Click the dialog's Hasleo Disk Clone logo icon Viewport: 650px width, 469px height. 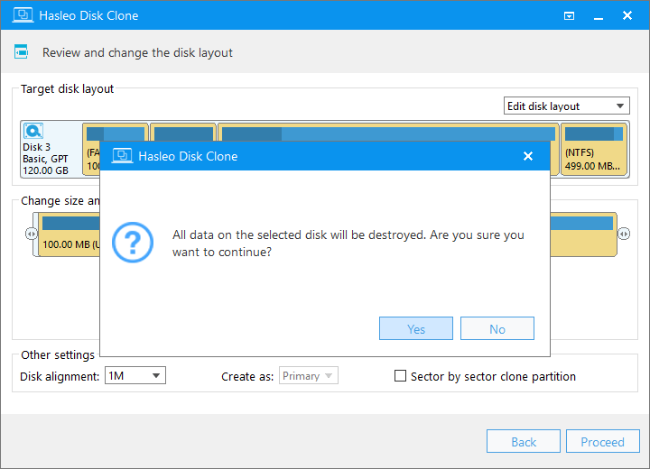click(122, 156)
